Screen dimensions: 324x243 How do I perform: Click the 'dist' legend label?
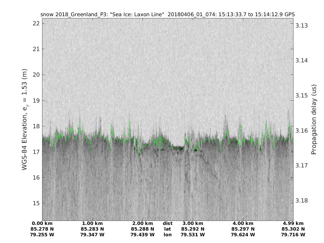pyautogui.click(x=168, y=223)
